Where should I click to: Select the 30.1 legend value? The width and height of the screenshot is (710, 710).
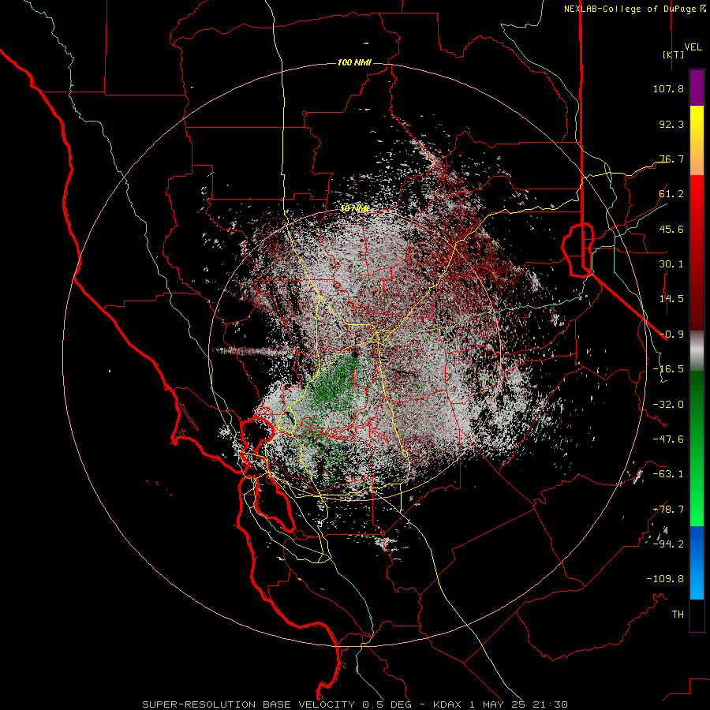[671, 264]
